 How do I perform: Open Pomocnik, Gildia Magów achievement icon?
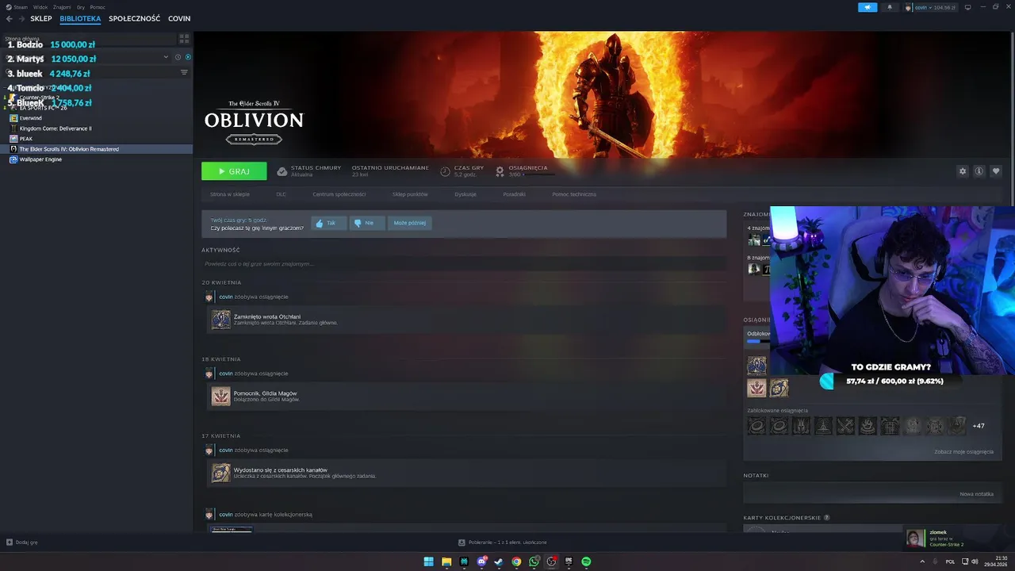coord(221,397)
